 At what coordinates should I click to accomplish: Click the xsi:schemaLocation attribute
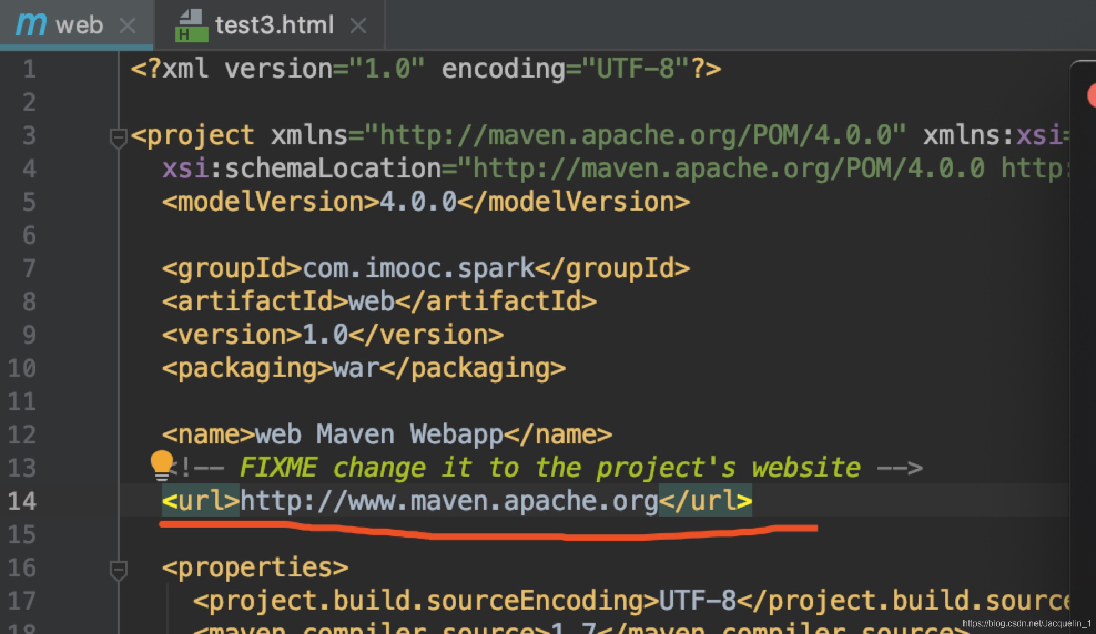(615, 168)
